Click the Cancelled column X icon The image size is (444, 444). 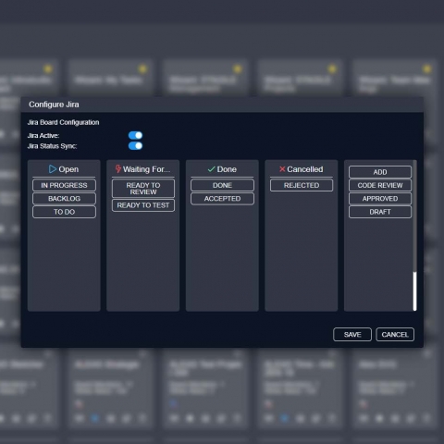[x=282, y=169]
